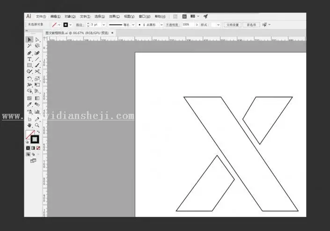This screenshot has width=330, height=231.
Task: Open the 对象(O) menu
Action: click(70, 16)
